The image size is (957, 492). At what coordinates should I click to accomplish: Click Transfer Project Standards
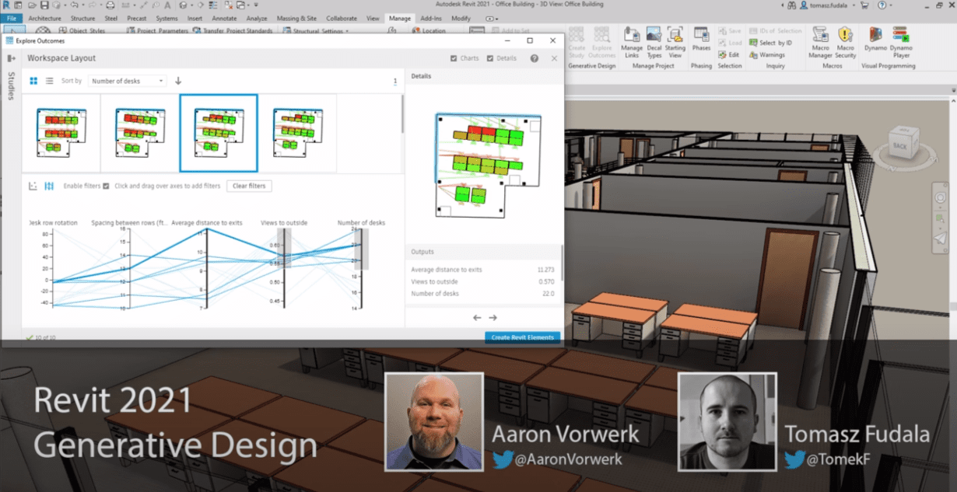pyautogui.click(x=232, y=31)
